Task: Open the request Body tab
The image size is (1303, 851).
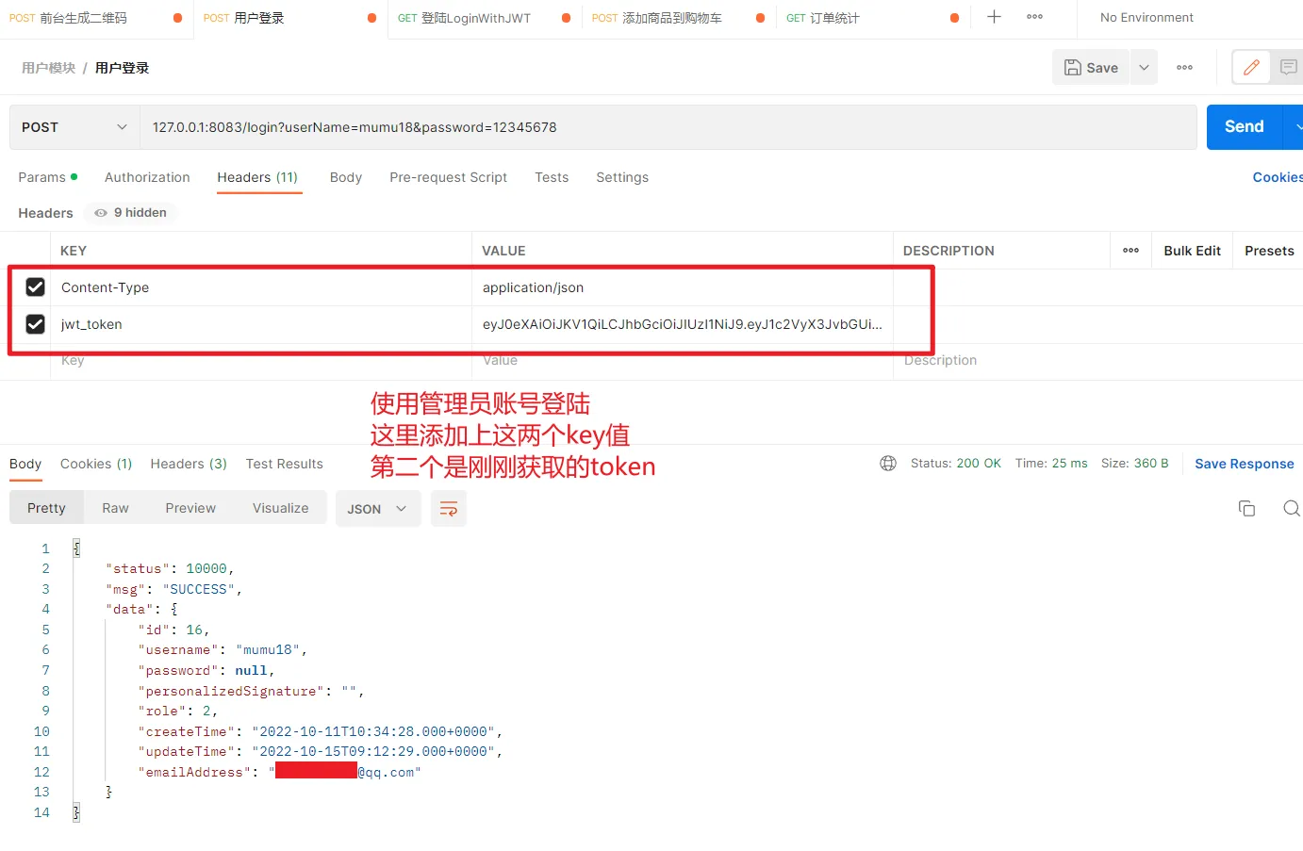Action: pyautogui.click(x=346, y=177)
